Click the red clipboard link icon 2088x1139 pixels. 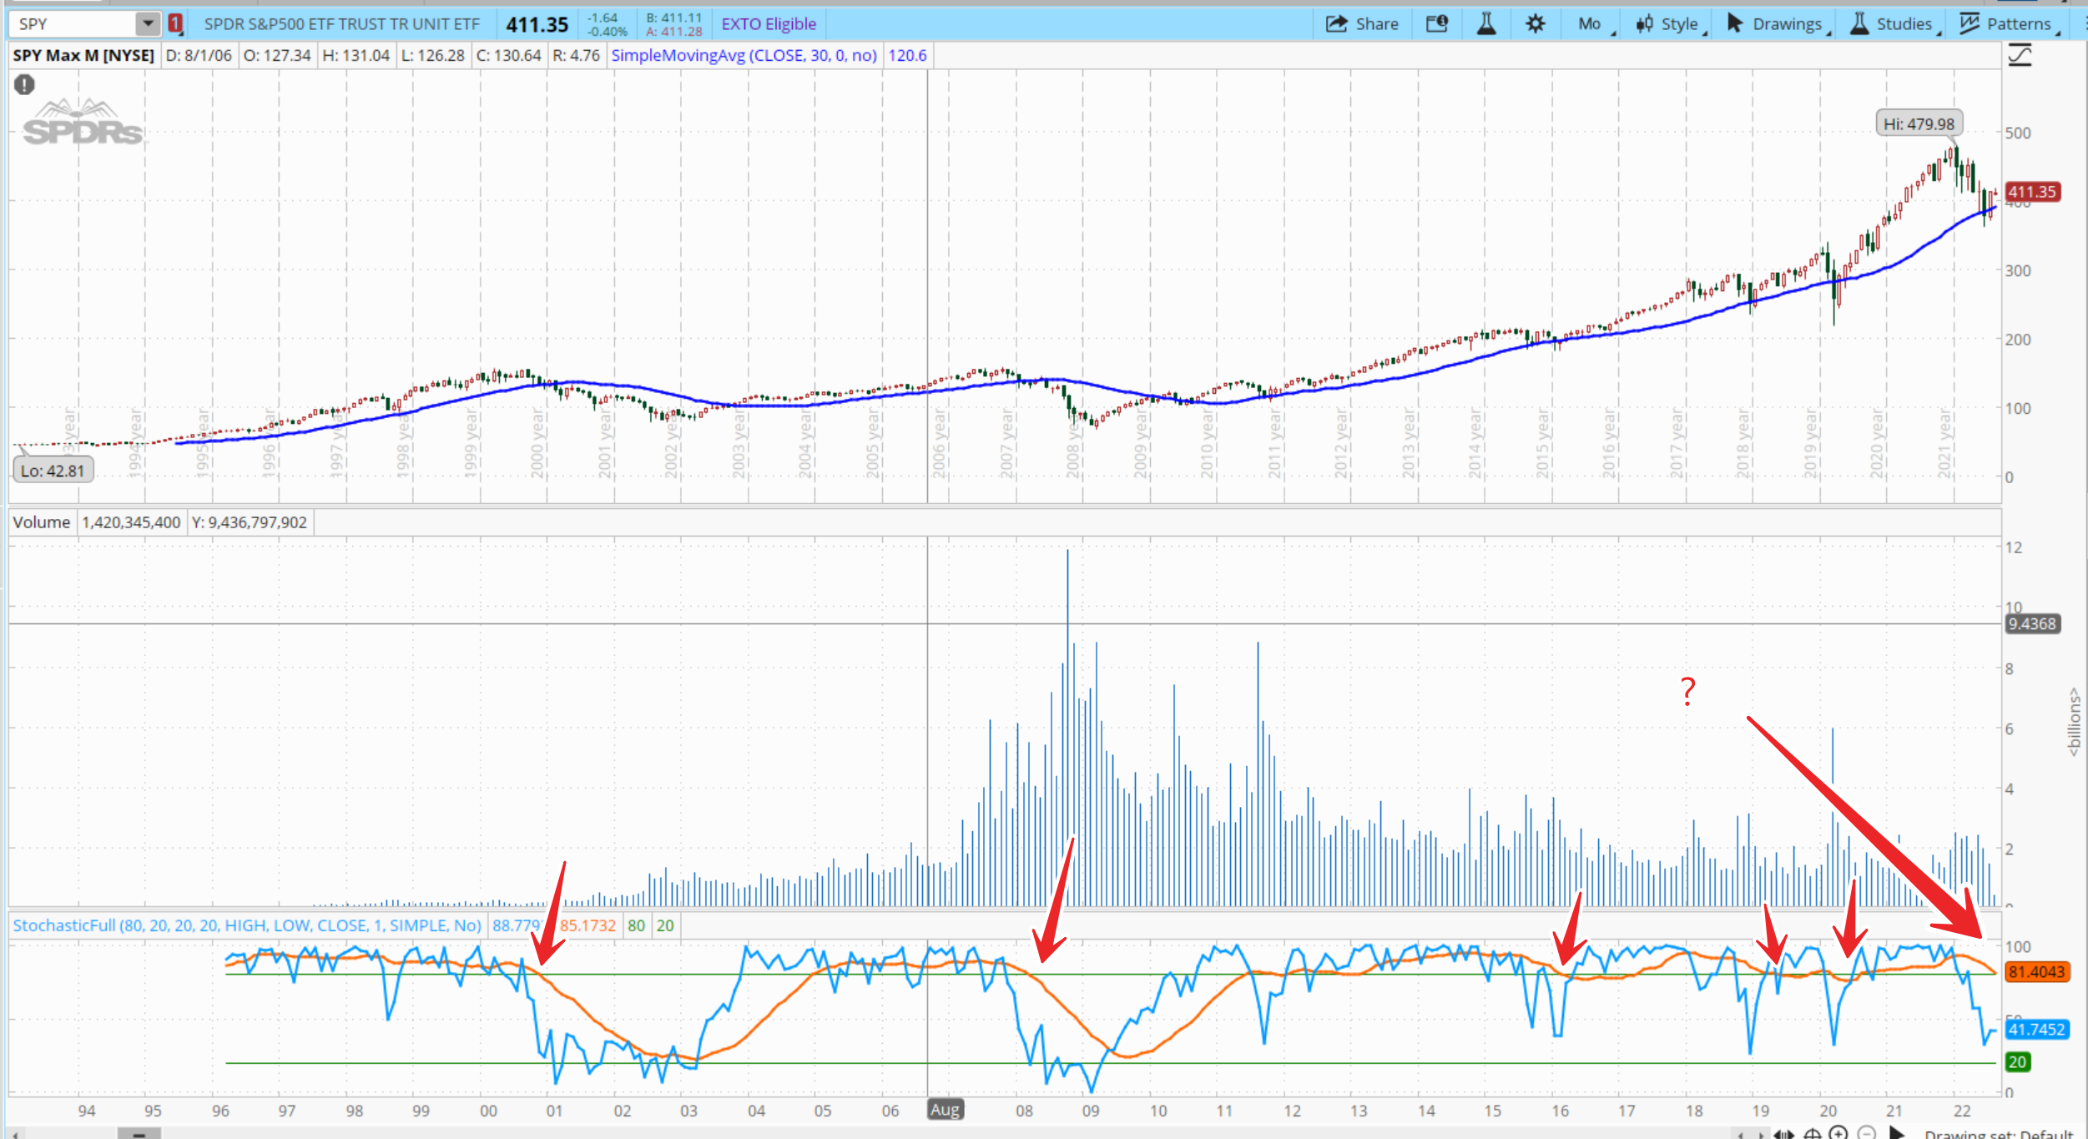[x=175, y=24]
